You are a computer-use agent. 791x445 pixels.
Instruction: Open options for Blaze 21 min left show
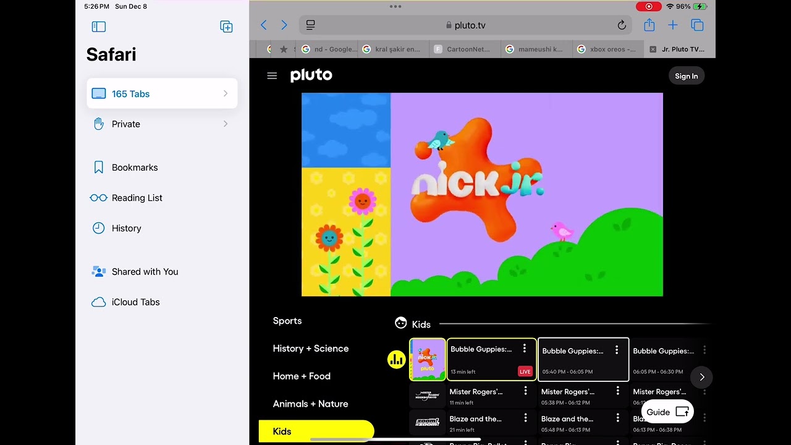[x=525, y=418]
